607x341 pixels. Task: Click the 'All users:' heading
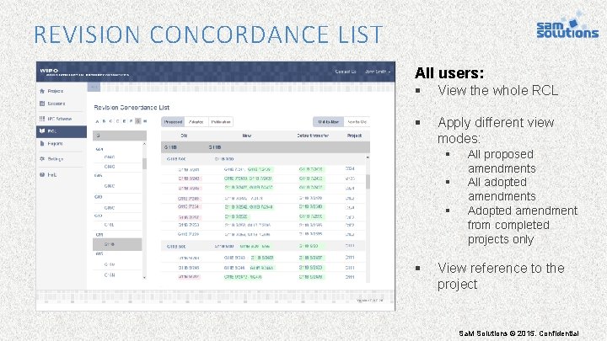pos(449,72)
